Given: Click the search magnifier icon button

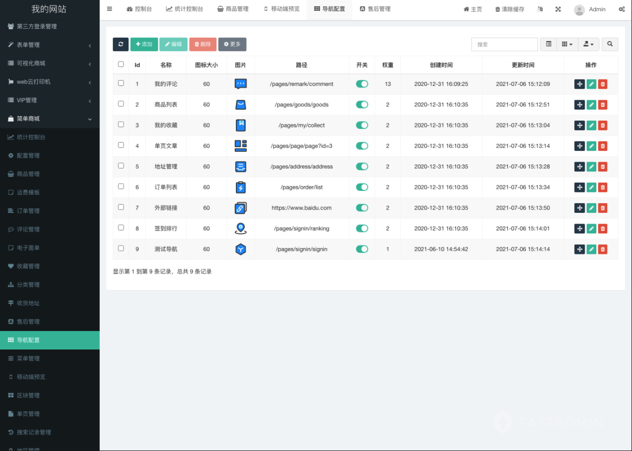Looking at the screenshot, I should 610,44.
